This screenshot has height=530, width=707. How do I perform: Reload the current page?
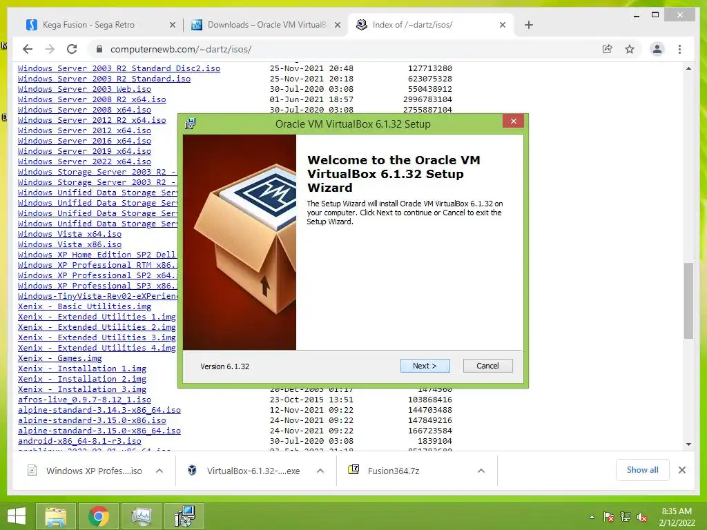[72, 49]
